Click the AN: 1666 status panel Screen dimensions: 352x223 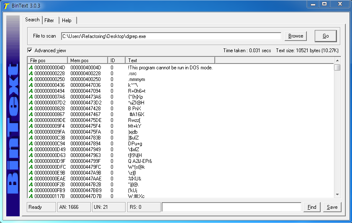tap(74, 207)
